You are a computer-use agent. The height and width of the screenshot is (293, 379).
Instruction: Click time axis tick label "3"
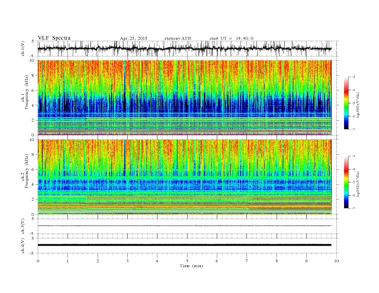click(127, 261)
